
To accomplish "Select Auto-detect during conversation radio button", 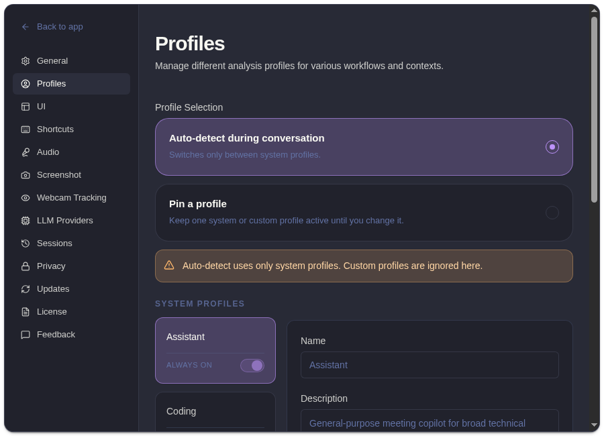I will tap(552, 147).
